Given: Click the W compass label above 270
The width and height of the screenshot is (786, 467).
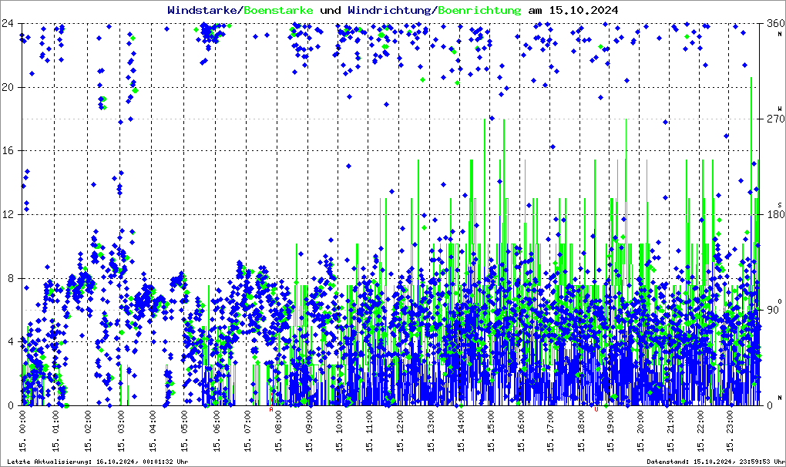Looking at the screenshot, I should coord(780,109).
